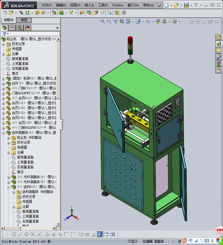Click the Reference Geometry icon
Image resolution: width=223 pixels, height=245 pixels.
pyautogui.click(x=71, y=13)
